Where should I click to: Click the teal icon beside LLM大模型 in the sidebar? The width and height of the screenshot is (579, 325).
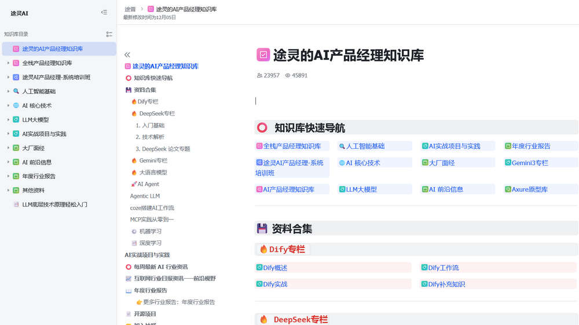point(16,119)
